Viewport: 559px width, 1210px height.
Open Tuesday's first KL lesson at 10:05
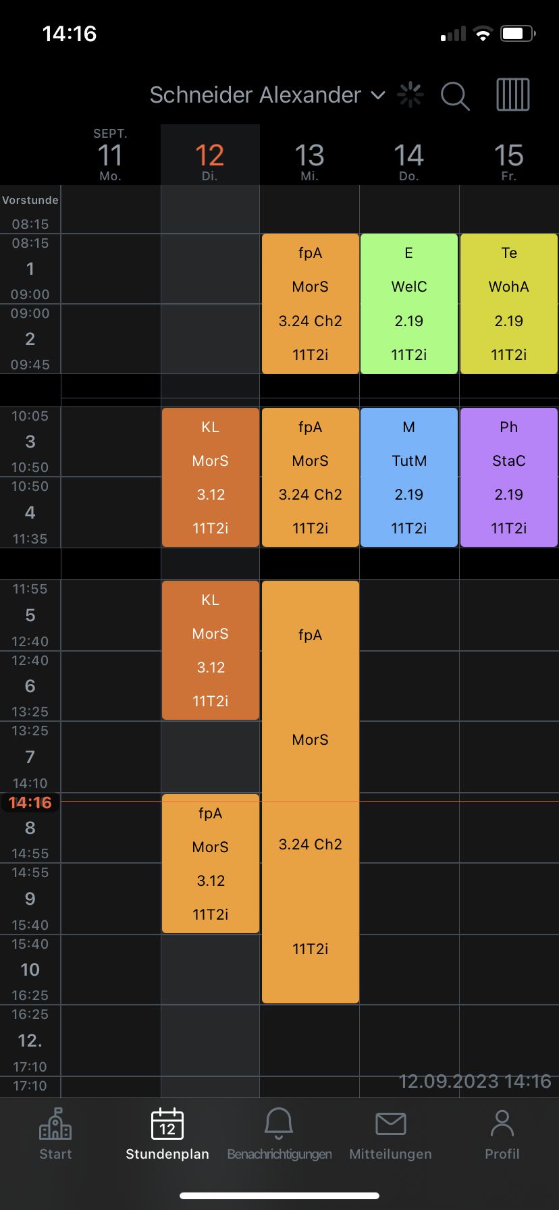click(211, 477)
